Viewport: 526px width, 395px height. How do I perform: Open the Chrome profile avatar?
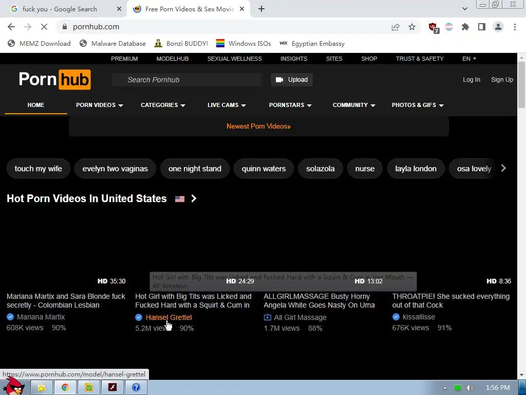(498, 27)
